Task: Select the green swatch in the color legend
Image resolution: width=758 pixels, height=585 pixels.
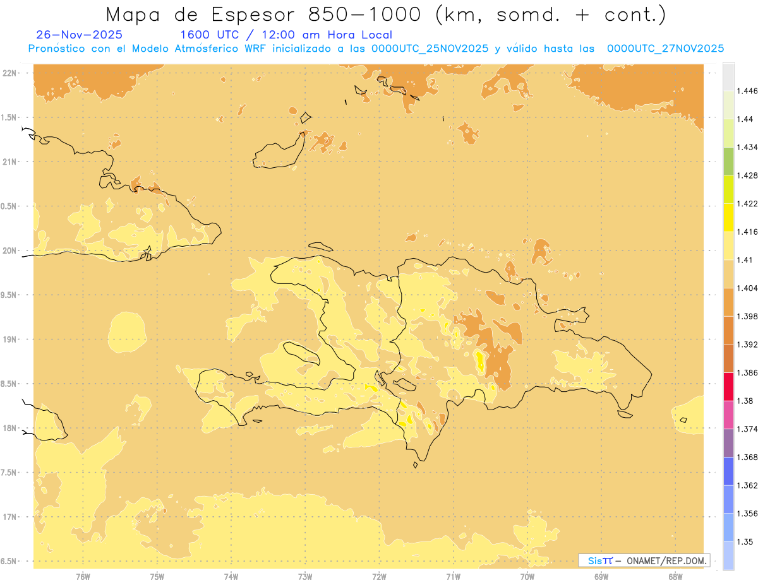Action: 728,161
